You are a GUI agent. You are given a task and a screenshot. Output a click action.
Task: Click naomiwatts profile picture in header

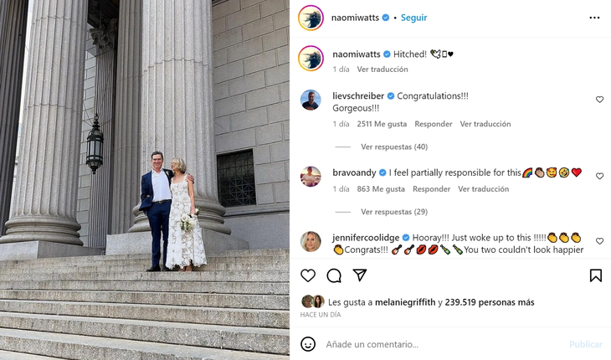click(x=311, y=18)
